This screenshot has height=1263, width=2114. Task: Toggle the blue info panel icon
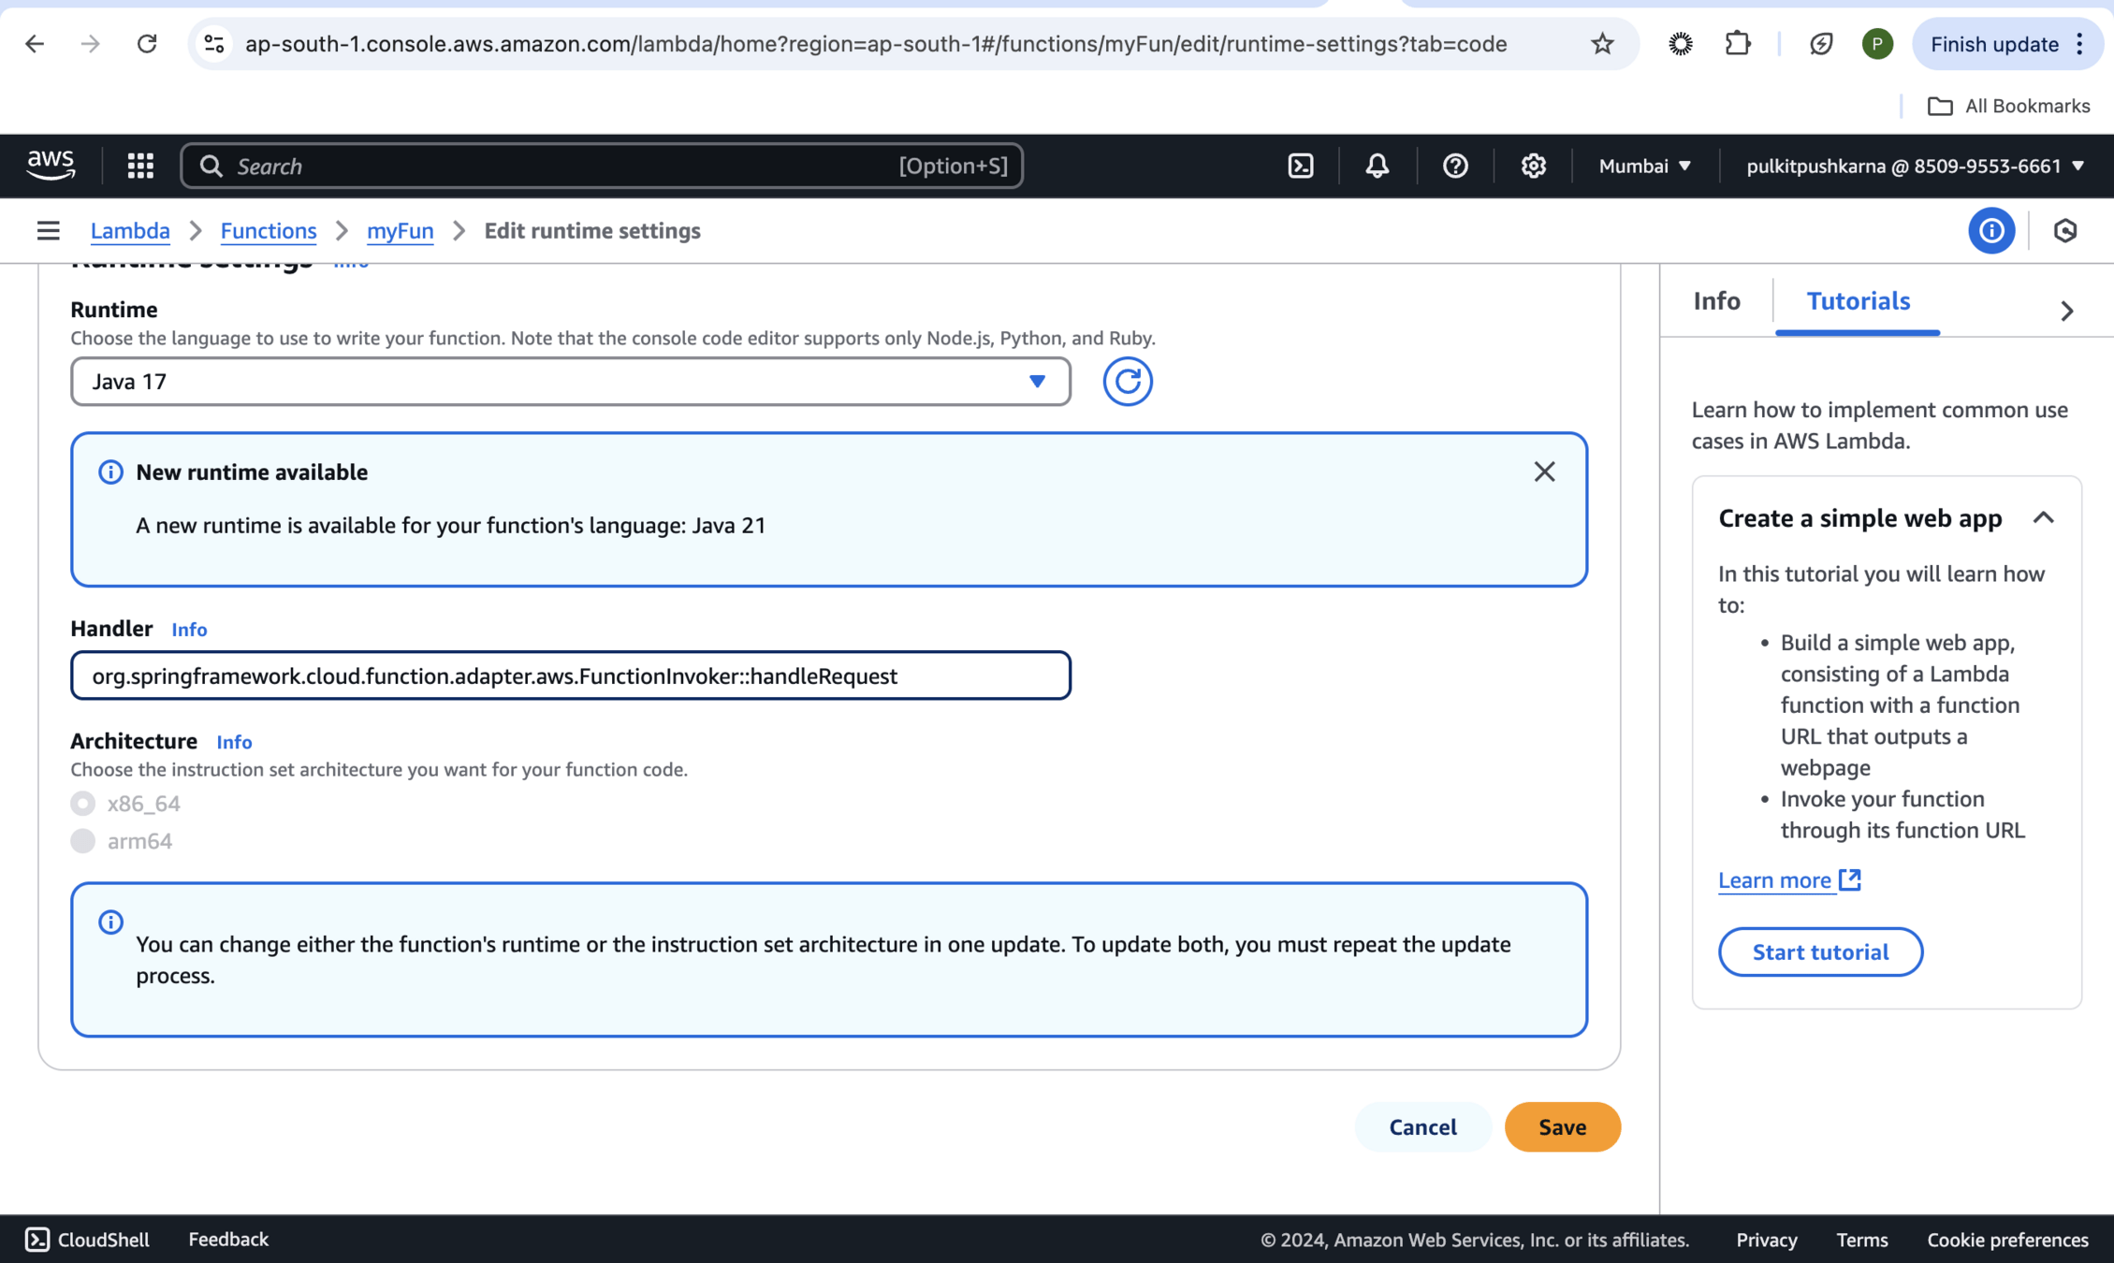coord(1990,230)
